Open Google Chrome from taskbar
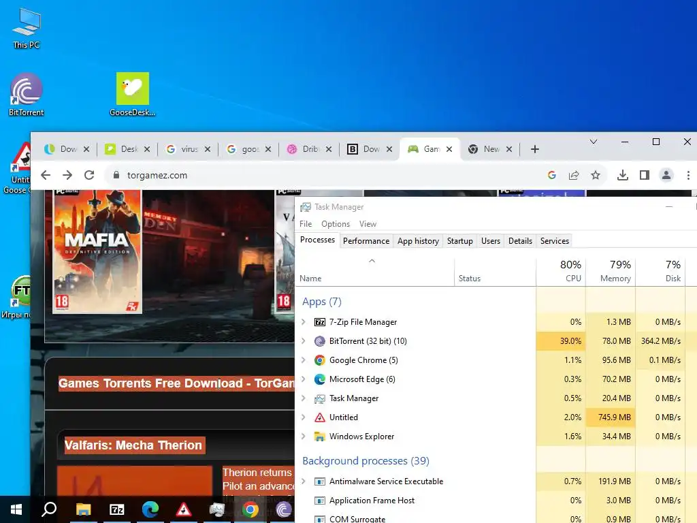 (250, 509)
